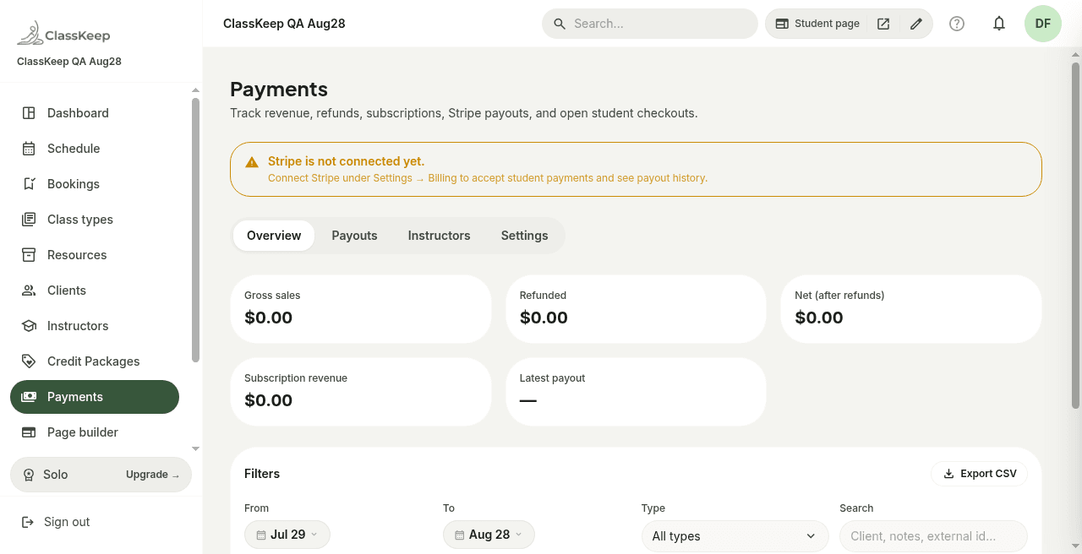Click the search magnifier icon
Image resolution: width=1082 pixels, height=554 pixels.
click(560, 24)
